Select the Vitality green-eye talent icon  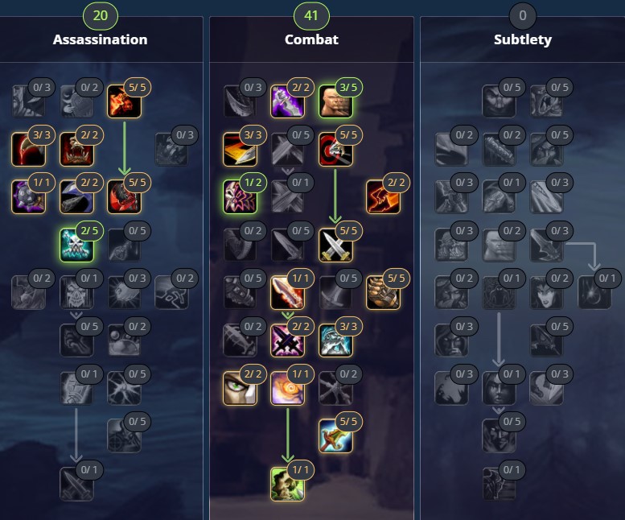240,389
